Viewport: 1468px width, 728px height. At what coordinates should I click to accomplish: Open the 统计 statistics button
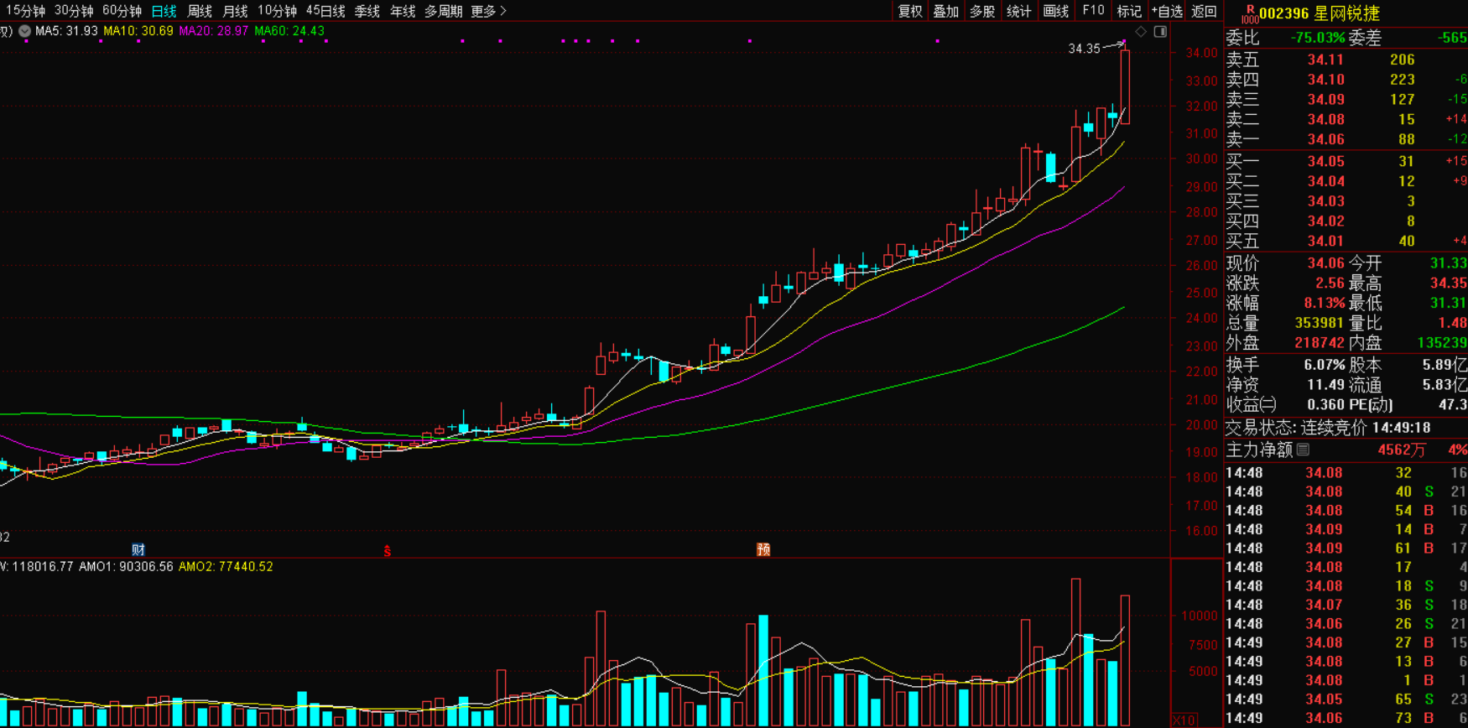[x=1018, y=11]
